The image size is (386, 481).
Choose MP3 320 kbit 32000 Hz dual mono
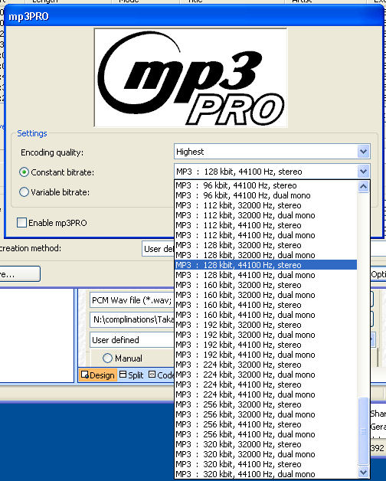[x=266, y=454]
